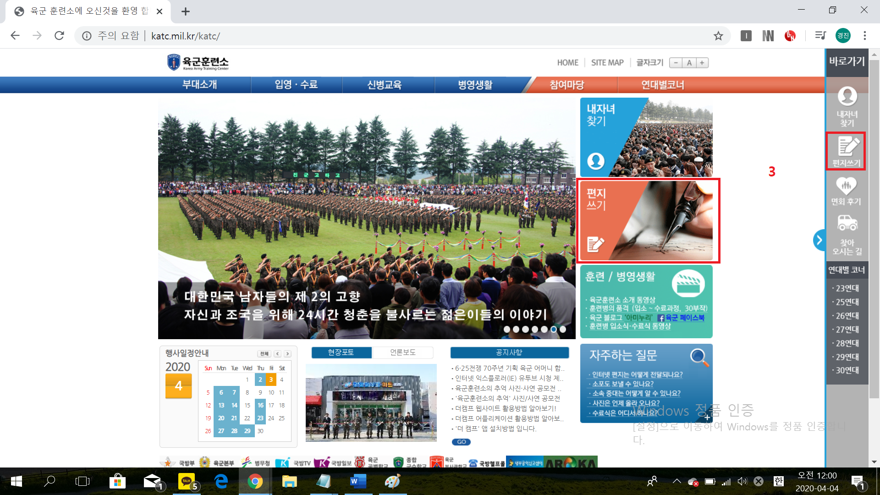The image size is (880, 495).
Task: Open 찾아오시는 길 car icon
Action: click(x=847, y=223)
